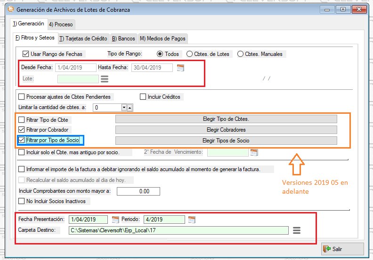
Task: Browse Carpeta Destino with menu icon
Action: pyautogui.click(x=296, y=230)
